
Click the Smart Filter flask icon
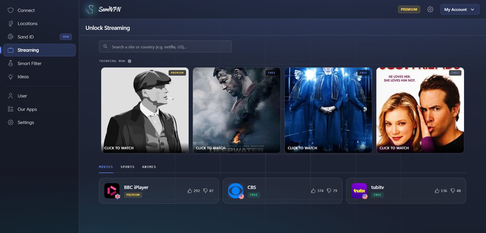click(11, 63)
